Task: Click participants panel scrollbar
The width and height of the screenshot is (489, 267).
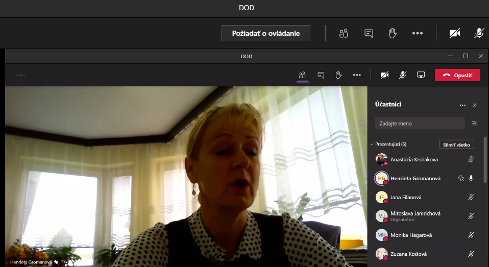Action: pyautogui.click(x=485, y=160)
